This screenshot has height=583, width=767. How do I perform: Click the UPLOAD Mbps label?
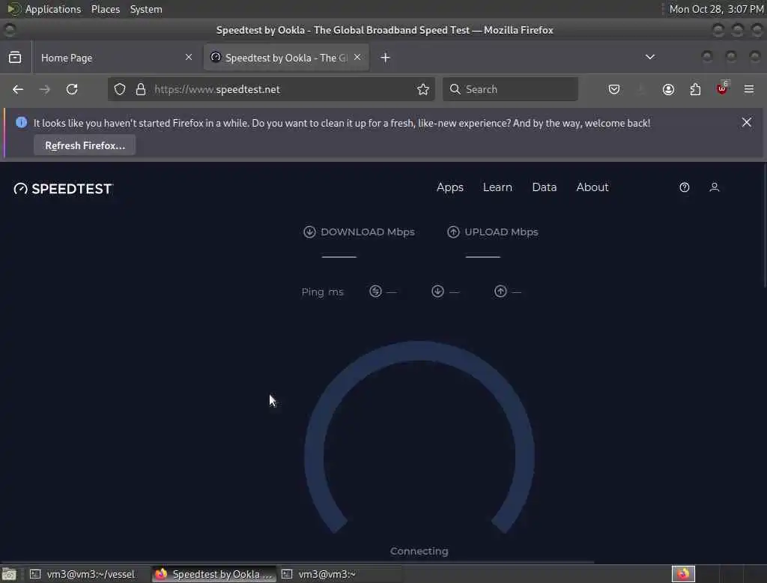tap(501, 232)
